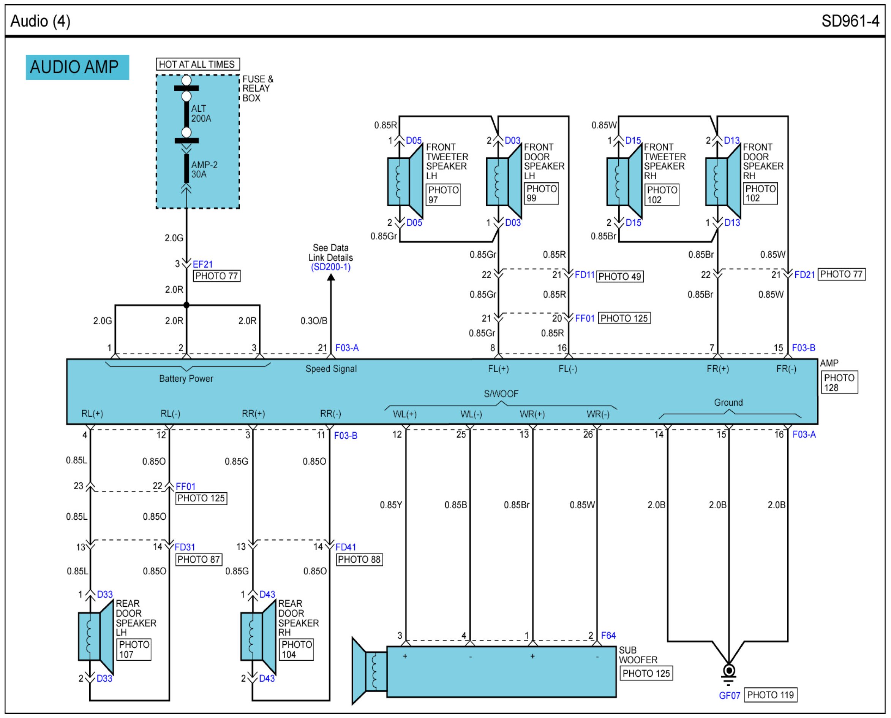Click the FD11 connector label

pyautogui.click(x=584, y=275)
